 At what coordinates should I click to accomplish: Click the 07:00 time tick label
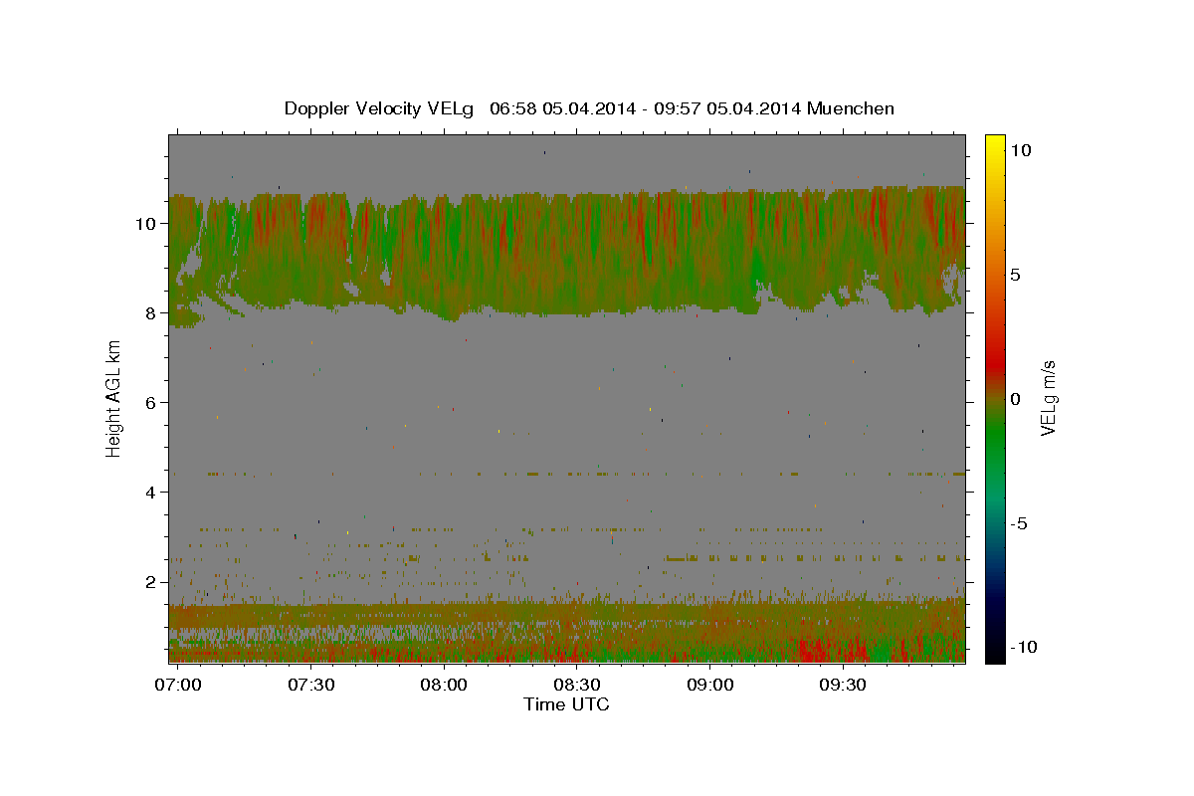point(178,686)
